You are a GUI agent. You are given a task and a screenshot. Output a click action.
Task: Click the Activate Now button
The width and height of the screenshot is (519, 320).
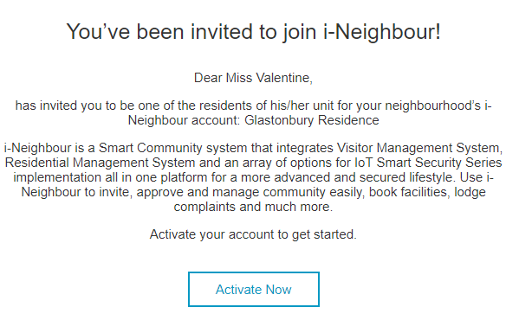pos(254,289)
